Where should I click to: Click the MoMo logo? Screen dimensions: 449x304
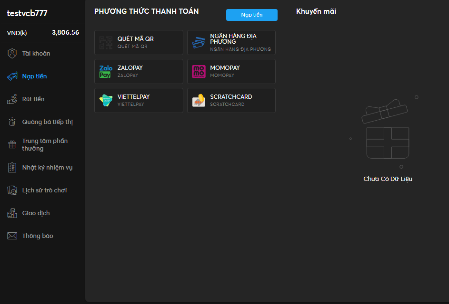coord(199,71)
